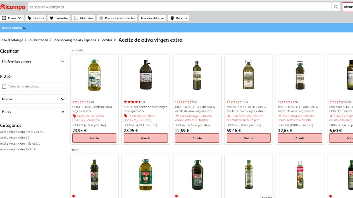Click the Iniciar sesión button
The image size is (353, 198).
tap(348, 7)
